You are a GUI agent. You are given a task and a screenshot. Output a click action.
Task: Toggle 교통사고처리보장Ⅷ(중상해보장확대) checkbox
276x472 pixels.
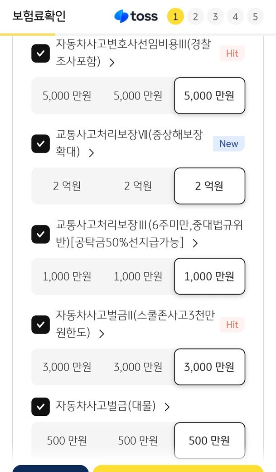40,144
